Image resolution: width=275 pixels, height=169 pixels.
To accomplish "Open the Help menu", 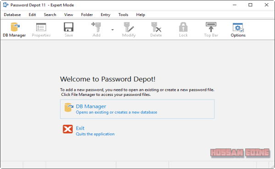I will (x=141, y=15).
